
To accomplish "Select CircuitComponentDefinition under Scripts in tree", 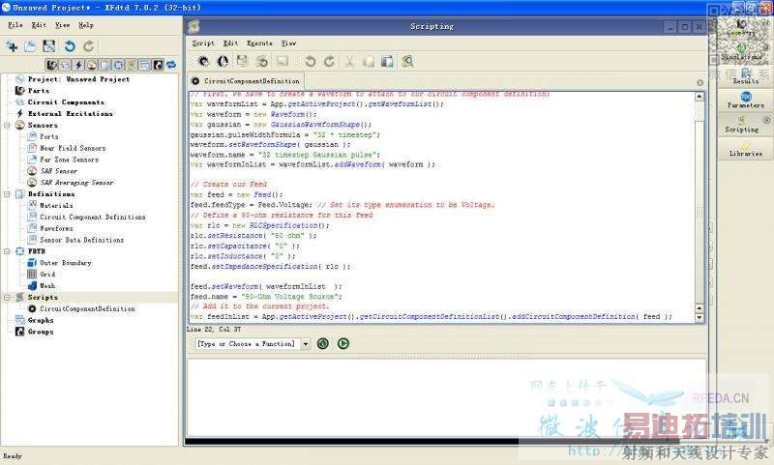I will pyautogui.click(x=87, y=308).
